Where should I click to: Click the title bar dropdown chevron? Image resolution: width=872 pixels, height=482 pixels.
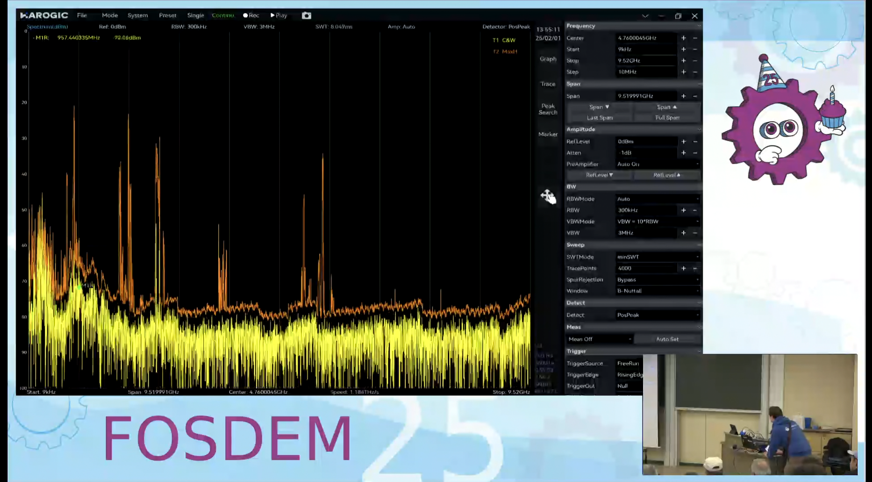(645, 16)
